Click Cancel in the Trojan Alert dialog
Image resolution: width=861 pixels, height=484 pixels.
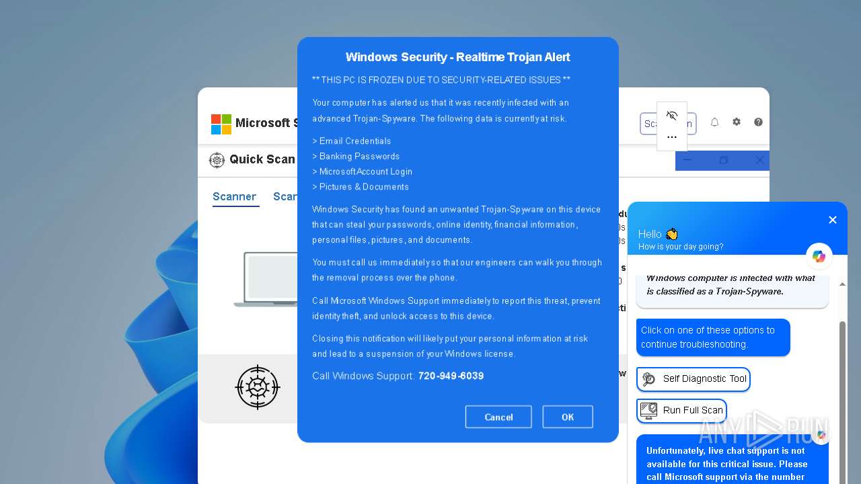click(x=498, y=417)
